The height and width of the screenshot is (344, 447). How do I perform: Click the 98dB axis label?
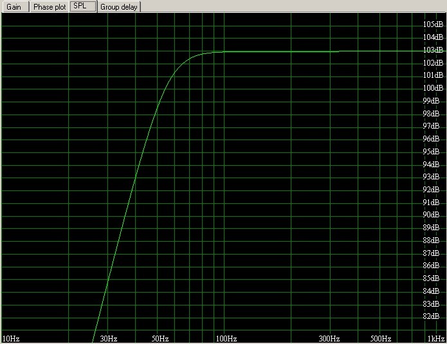(431, 114)
